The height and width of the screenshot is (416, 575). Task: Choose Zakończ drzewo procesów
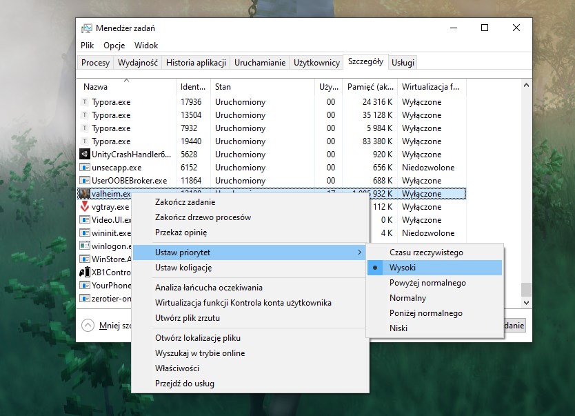[250, 217]
